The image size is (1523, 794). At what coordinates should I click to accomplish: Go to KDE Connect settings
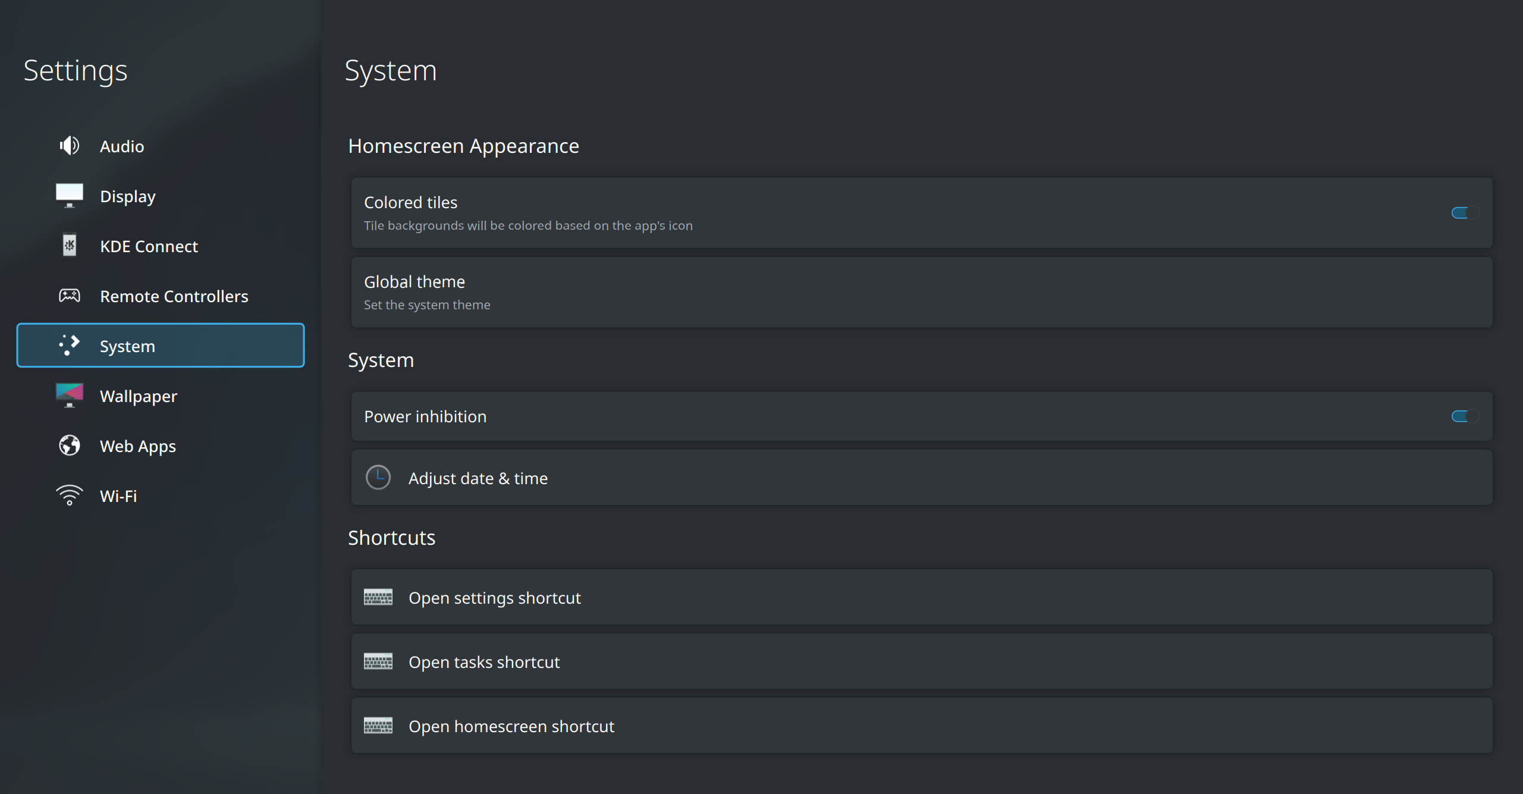pos(149,246)
